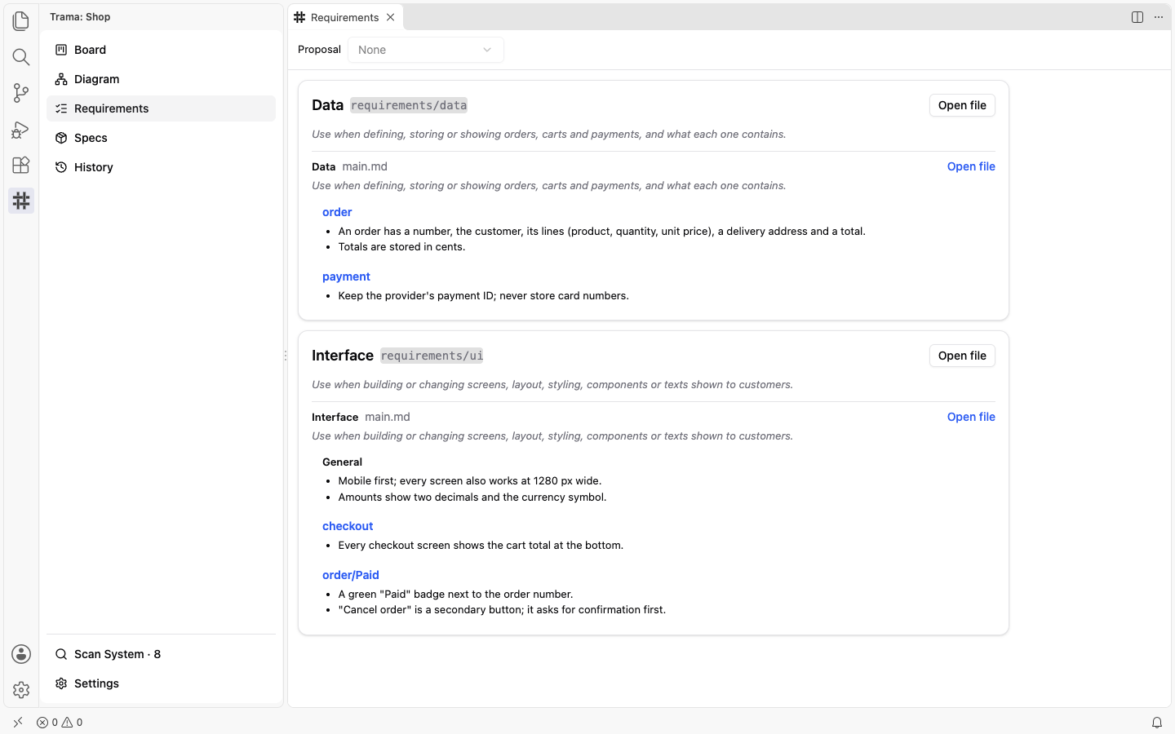Click the 'requirements/ui' path label
Screen dimensions: 1175x734
point(432,356)
